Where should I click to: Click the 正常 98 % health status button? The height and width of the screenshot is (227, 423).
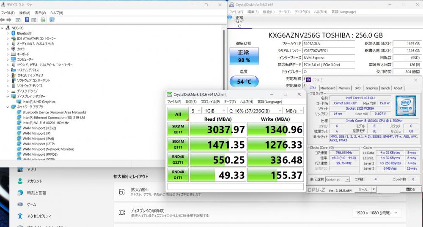tap(244, 56)
